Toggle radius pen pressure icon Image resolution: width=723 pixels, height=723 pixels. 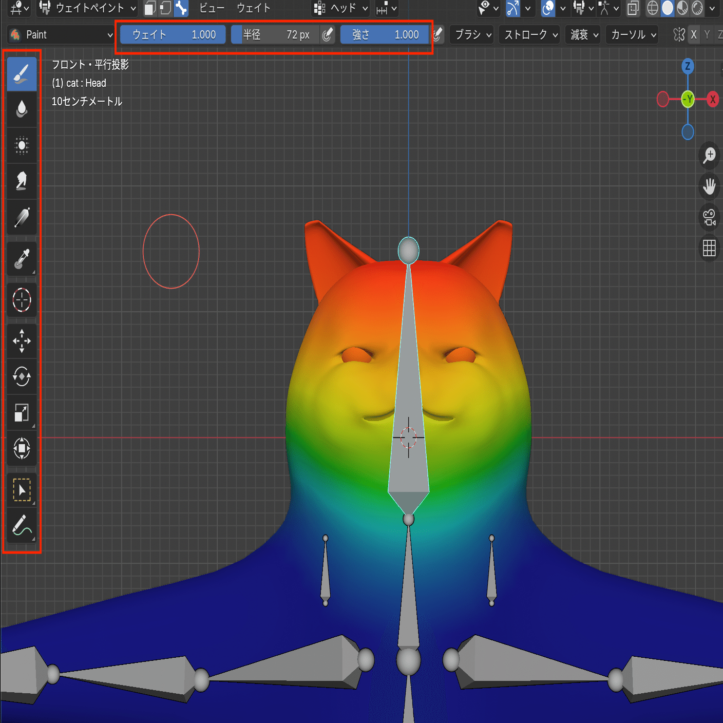coord(327,34)
